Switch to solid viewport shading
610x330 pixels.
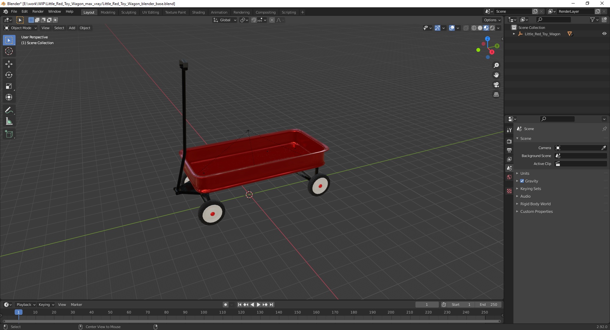[x=480, y=28]
